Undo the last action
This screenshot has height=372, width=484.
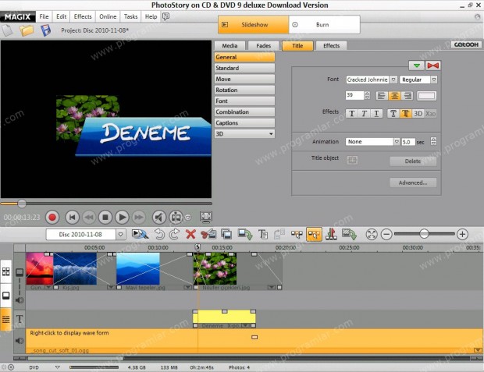(x=159, y=235)
